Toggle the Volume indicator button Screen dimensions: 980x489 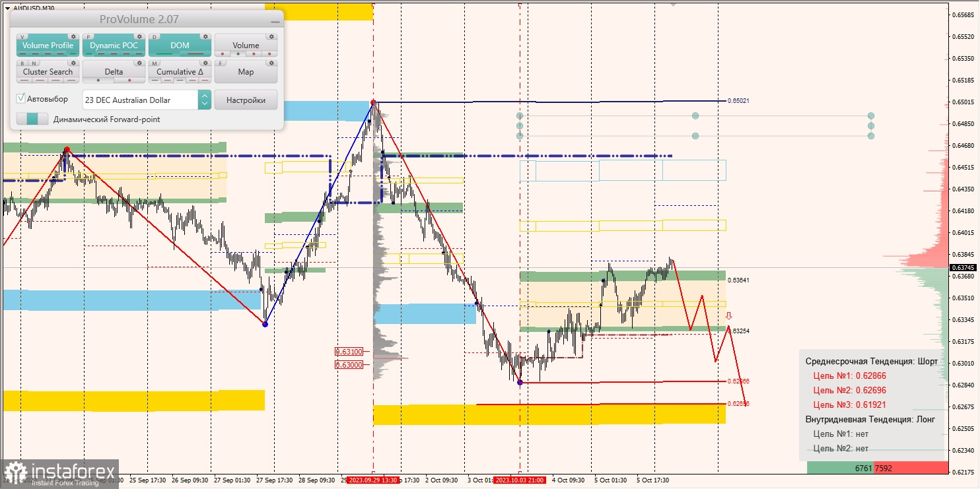point(246,46)
